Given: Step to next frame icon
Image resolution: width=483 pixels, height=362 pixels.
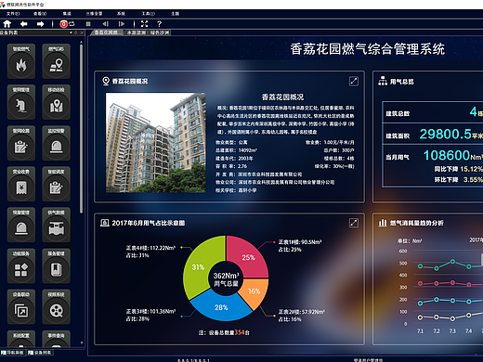Looking at the screenshot, I should pyautogui.click(x=122, y=24).
